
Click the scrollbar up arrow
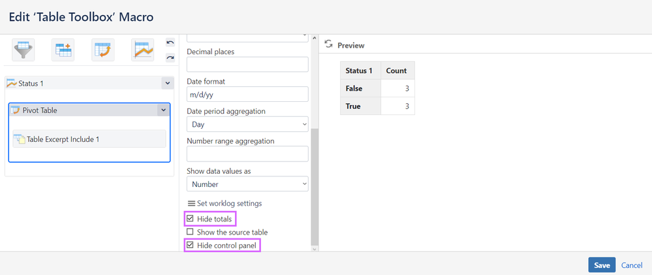(x=315, y=39)
